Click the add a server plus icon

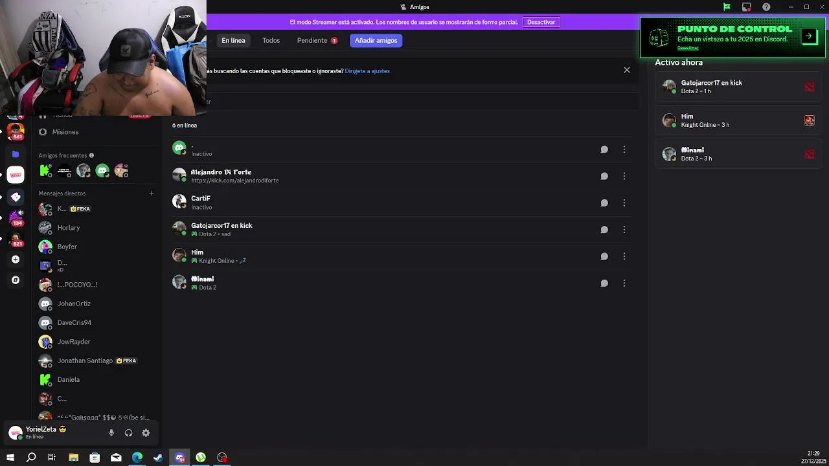pyautogui.click(x=16, y=260)
